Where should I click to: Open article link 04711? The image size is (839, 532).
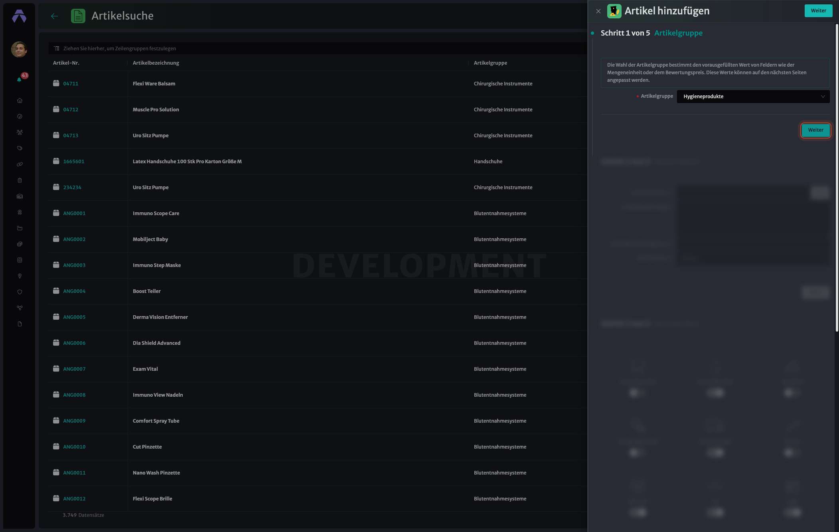pyautogui.click(x=71, y=83)
